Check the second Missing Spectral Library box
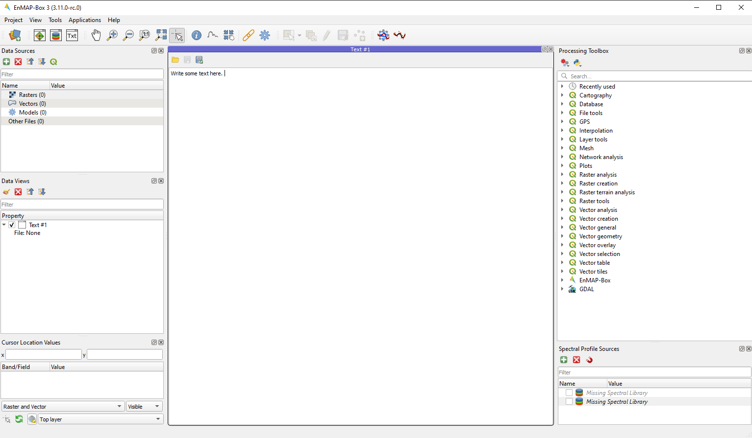Screen dimensions: 752x438 pyautogui.click(x=569, y=402)
